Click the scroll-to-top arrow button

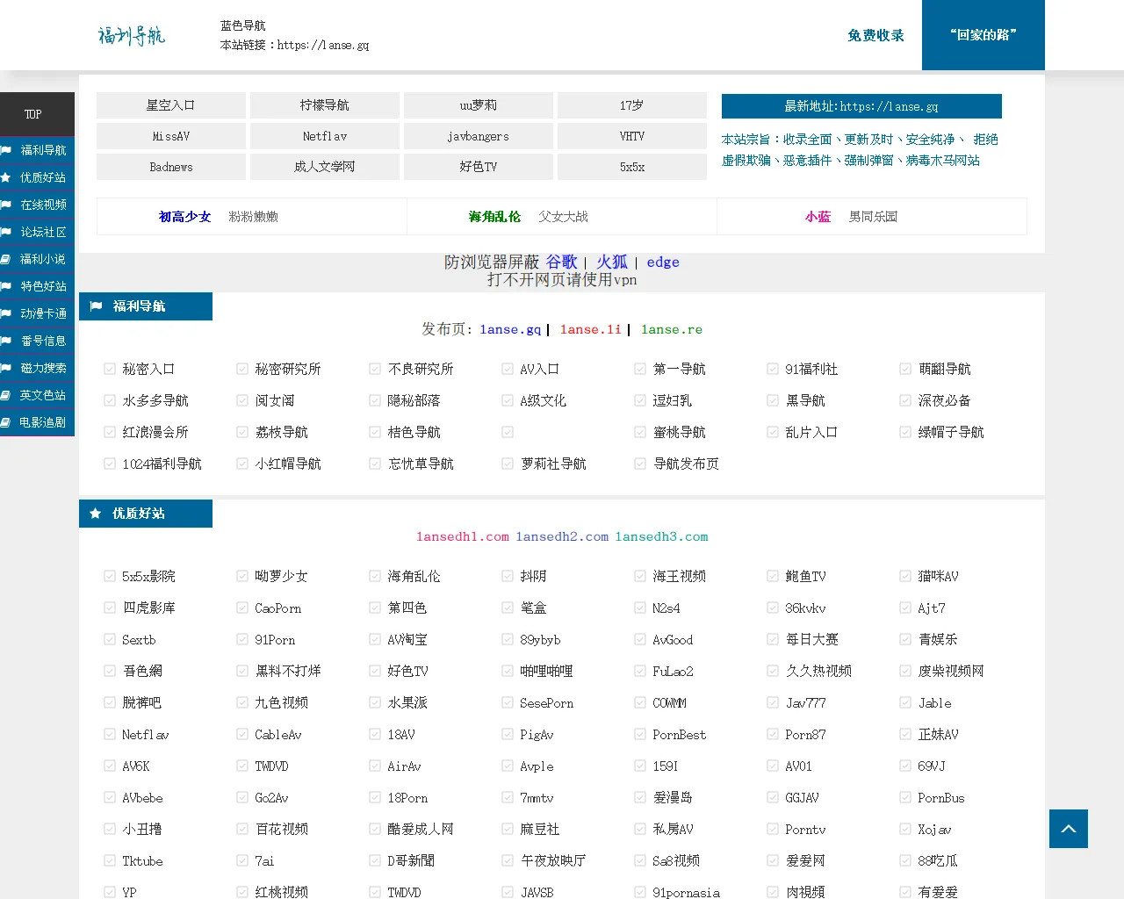pyautogui.click(x=1068, y=829)
